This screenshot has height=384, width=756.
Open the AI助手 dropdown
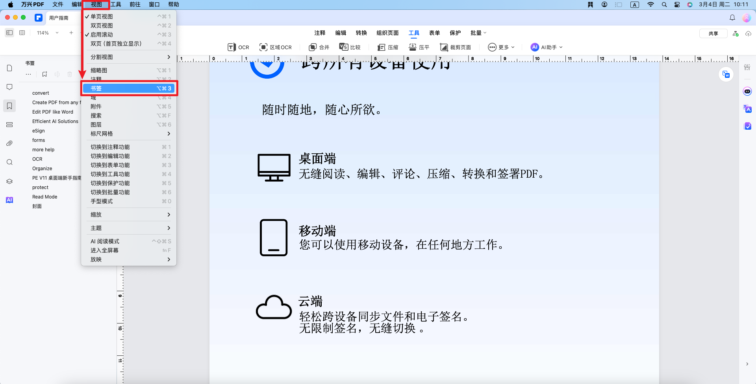point(547,47)
